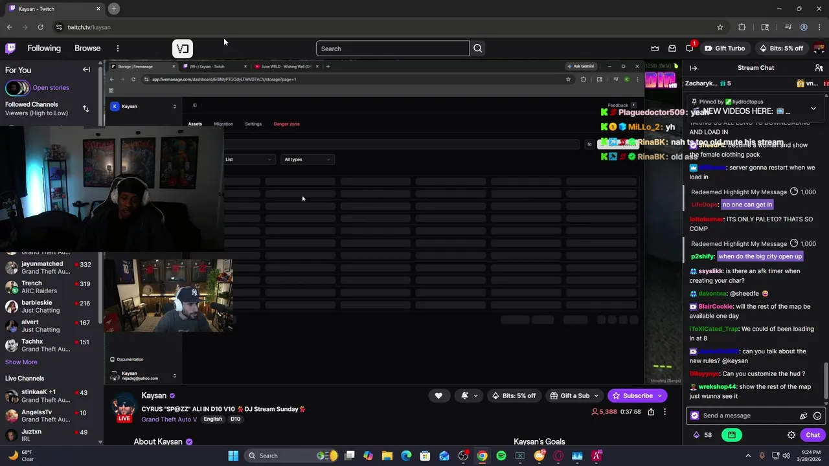This screenshot has height=466, width=829.
Task: Click the Gift Turbo button
Action: [x=725, y=49]
